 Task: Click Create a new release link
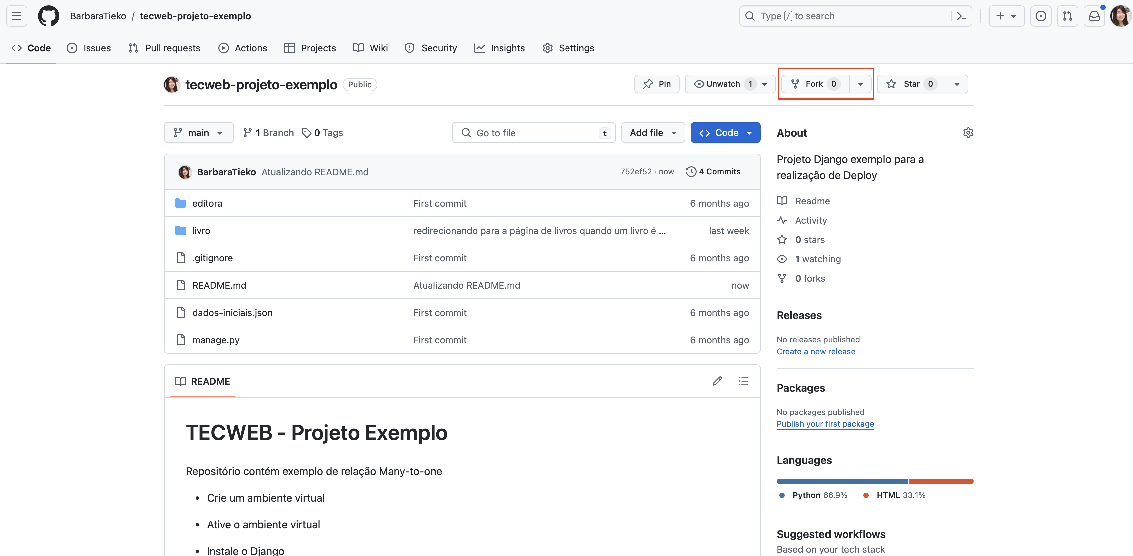click(x=815, y=352)
